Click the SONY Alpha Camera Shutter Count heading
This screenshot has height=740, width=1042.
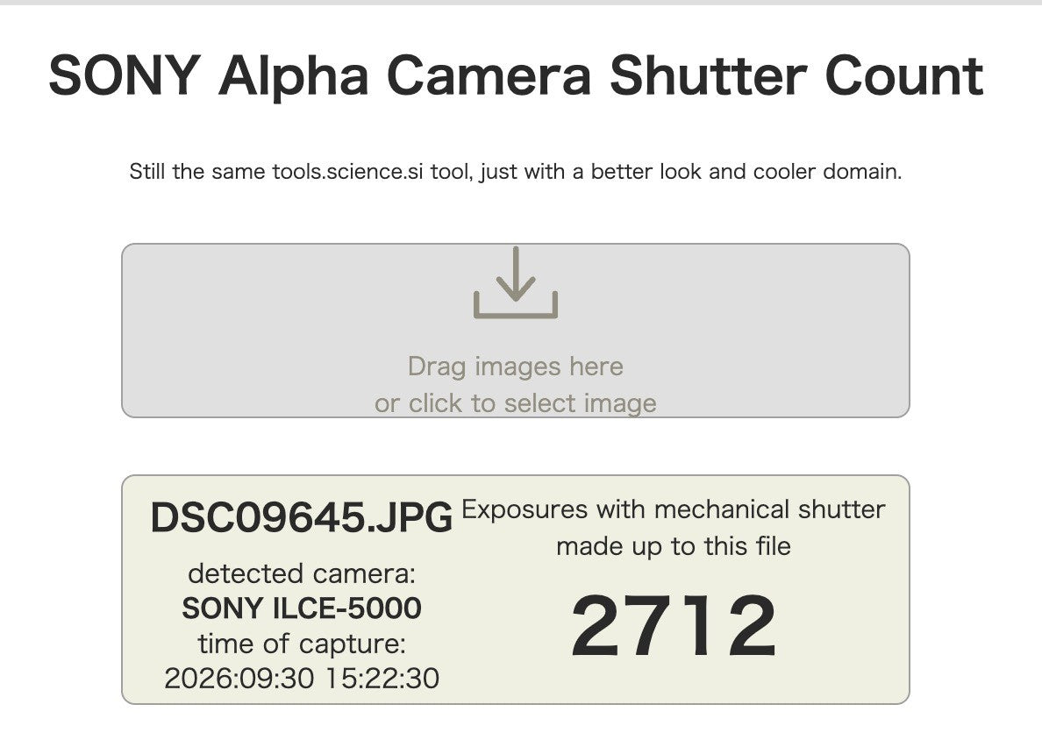tap(516, 75)
